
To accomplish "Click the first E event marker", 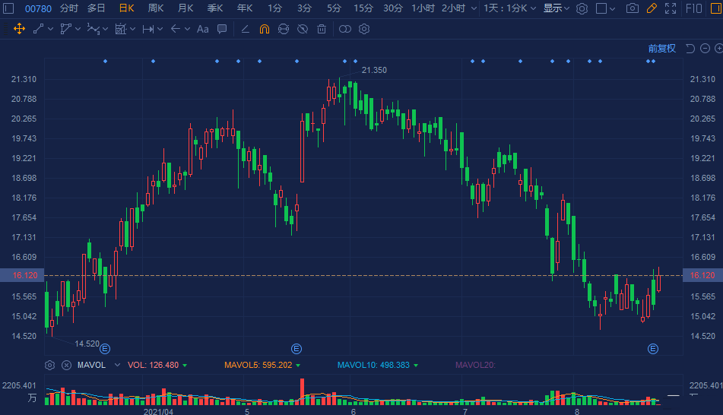I will pos(105,349).
